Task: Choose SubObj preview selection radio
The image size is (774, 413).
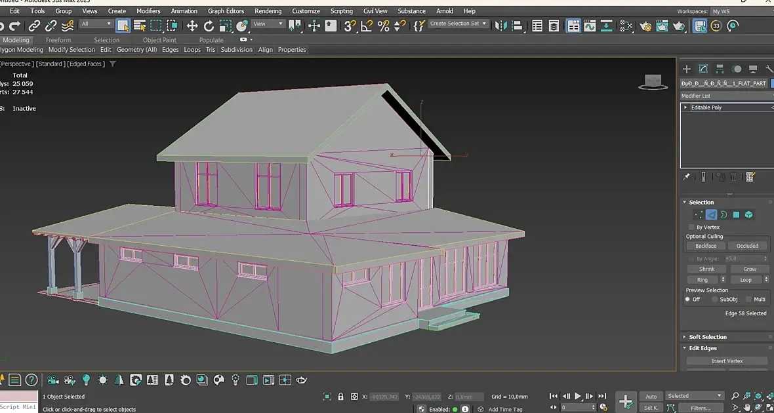Action: tap(715, 299)
